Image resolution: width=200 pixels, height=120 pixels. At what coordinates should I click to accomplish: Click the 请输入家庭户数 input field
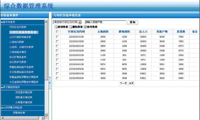click(x=106, y=22)
